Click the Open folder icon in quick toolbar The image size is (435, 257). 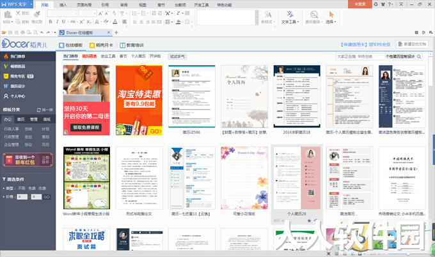coord(4,33)
